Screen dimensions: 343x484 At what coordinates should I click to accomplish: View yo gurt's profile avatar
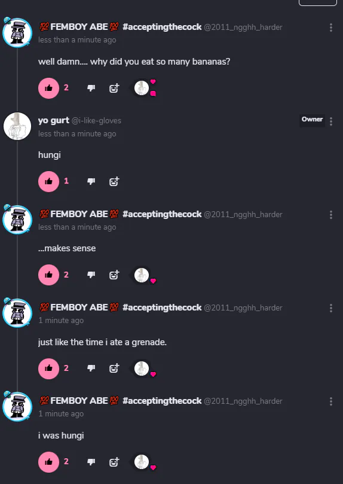[x=17, y=126]
